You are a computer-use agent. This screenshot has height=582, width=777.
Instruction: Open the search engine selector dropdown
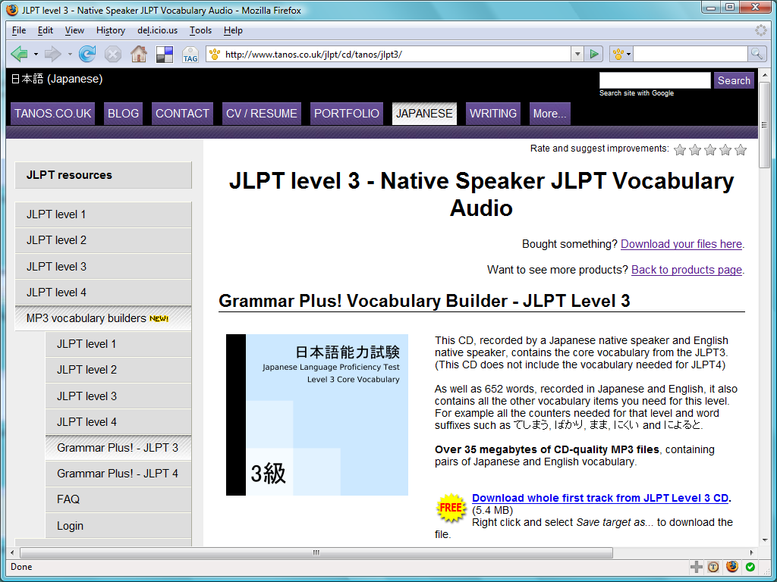[x=621, y=54]
